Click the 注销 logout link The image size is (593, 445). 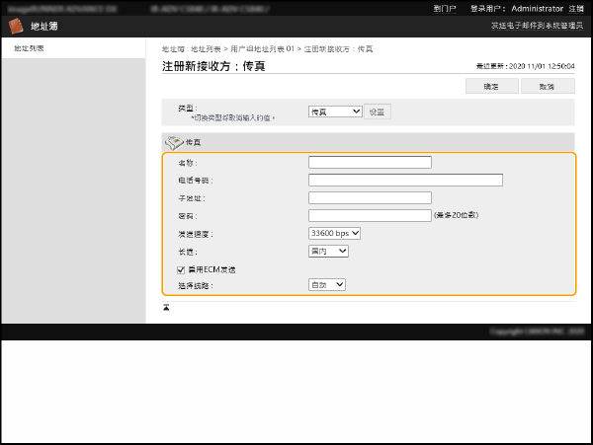click(x=576, y=8)
